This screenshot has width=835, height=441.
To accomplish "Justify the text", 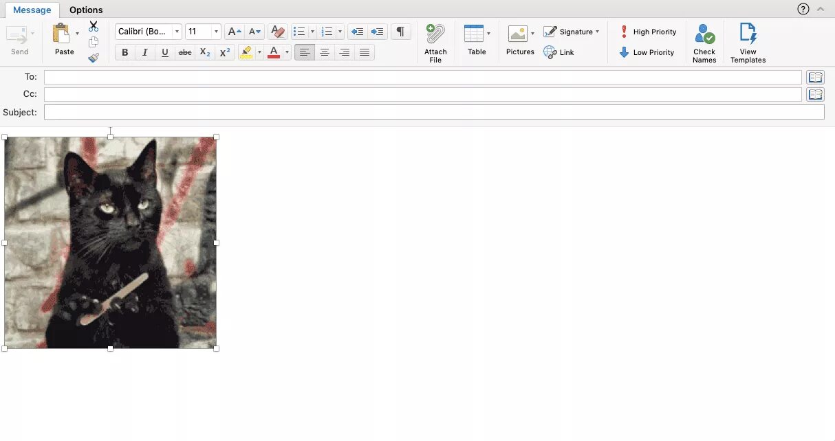I will pos(365,52).
